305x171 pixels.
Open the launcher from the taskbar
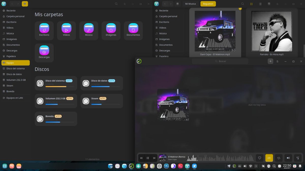tap(5, 166)
